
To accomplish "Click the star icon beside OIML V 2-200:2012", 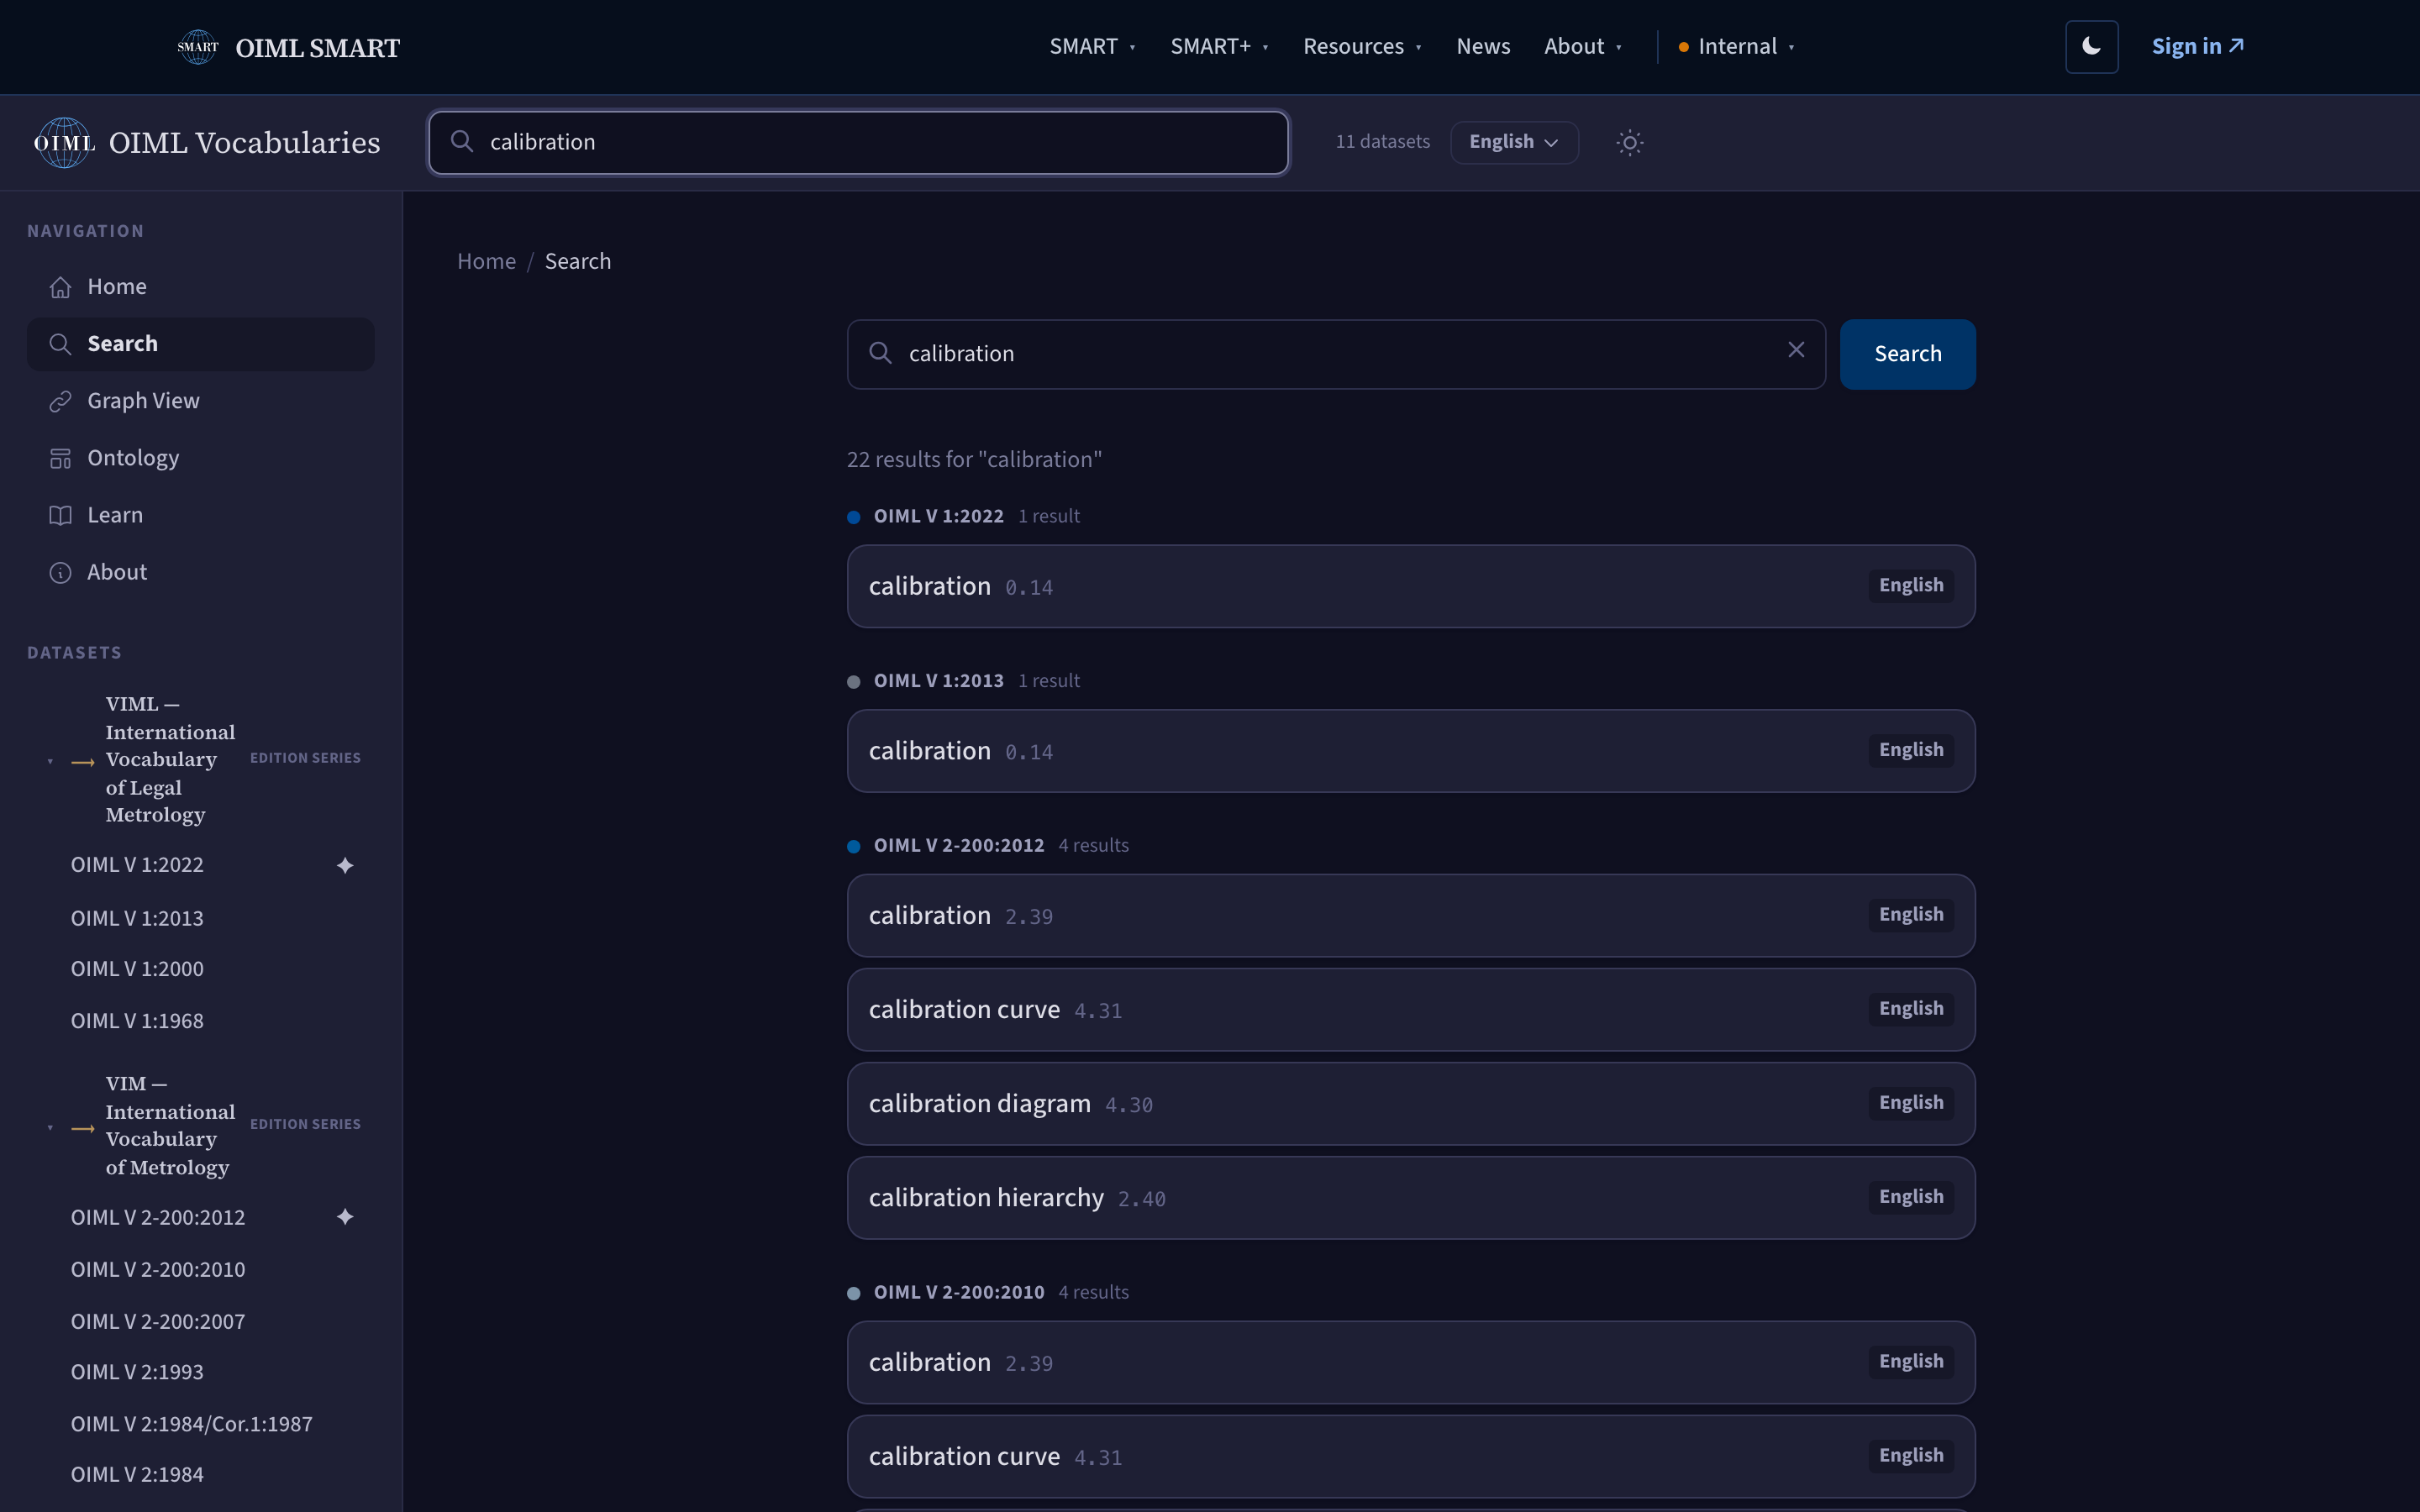I will [x=345, y=1217].
